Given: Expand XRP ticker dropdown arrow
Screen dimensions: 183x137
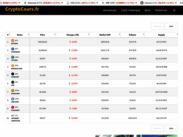Looking at the screenshot, I should (136, 3).
